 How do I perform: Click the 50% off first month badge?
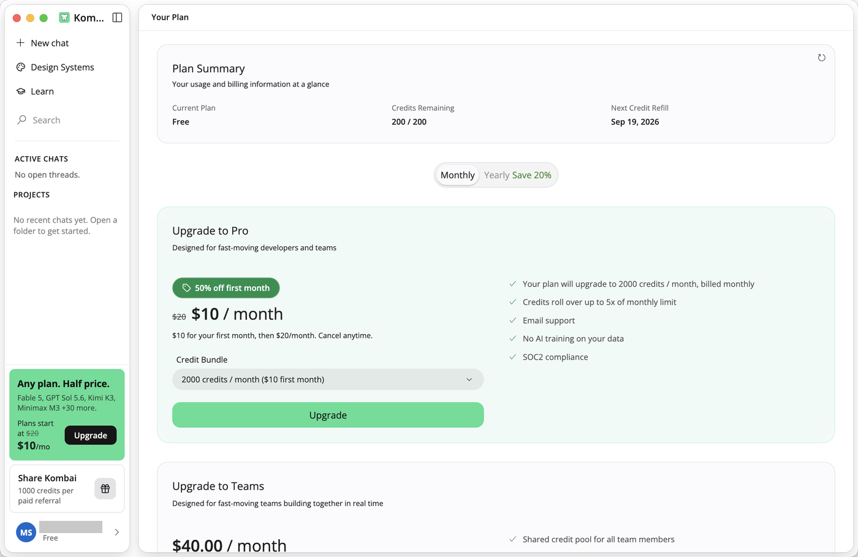pos(226,288)
